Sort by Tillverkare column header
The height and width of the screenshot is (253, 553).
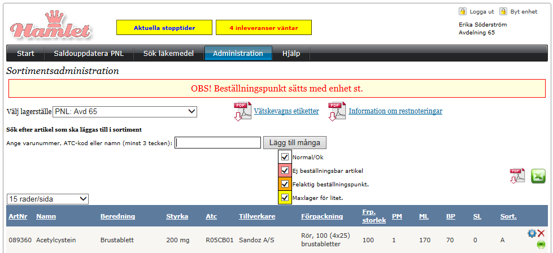(257, 216)
